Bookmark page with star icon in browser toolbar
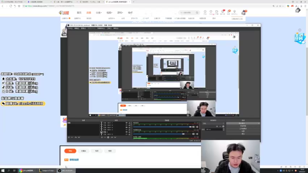Viewport: 308px width, 173px height. click(19, 6)
